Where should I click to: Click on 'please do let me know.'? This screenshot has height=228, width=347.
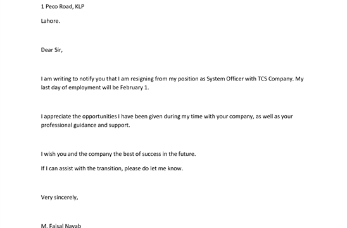154,168
